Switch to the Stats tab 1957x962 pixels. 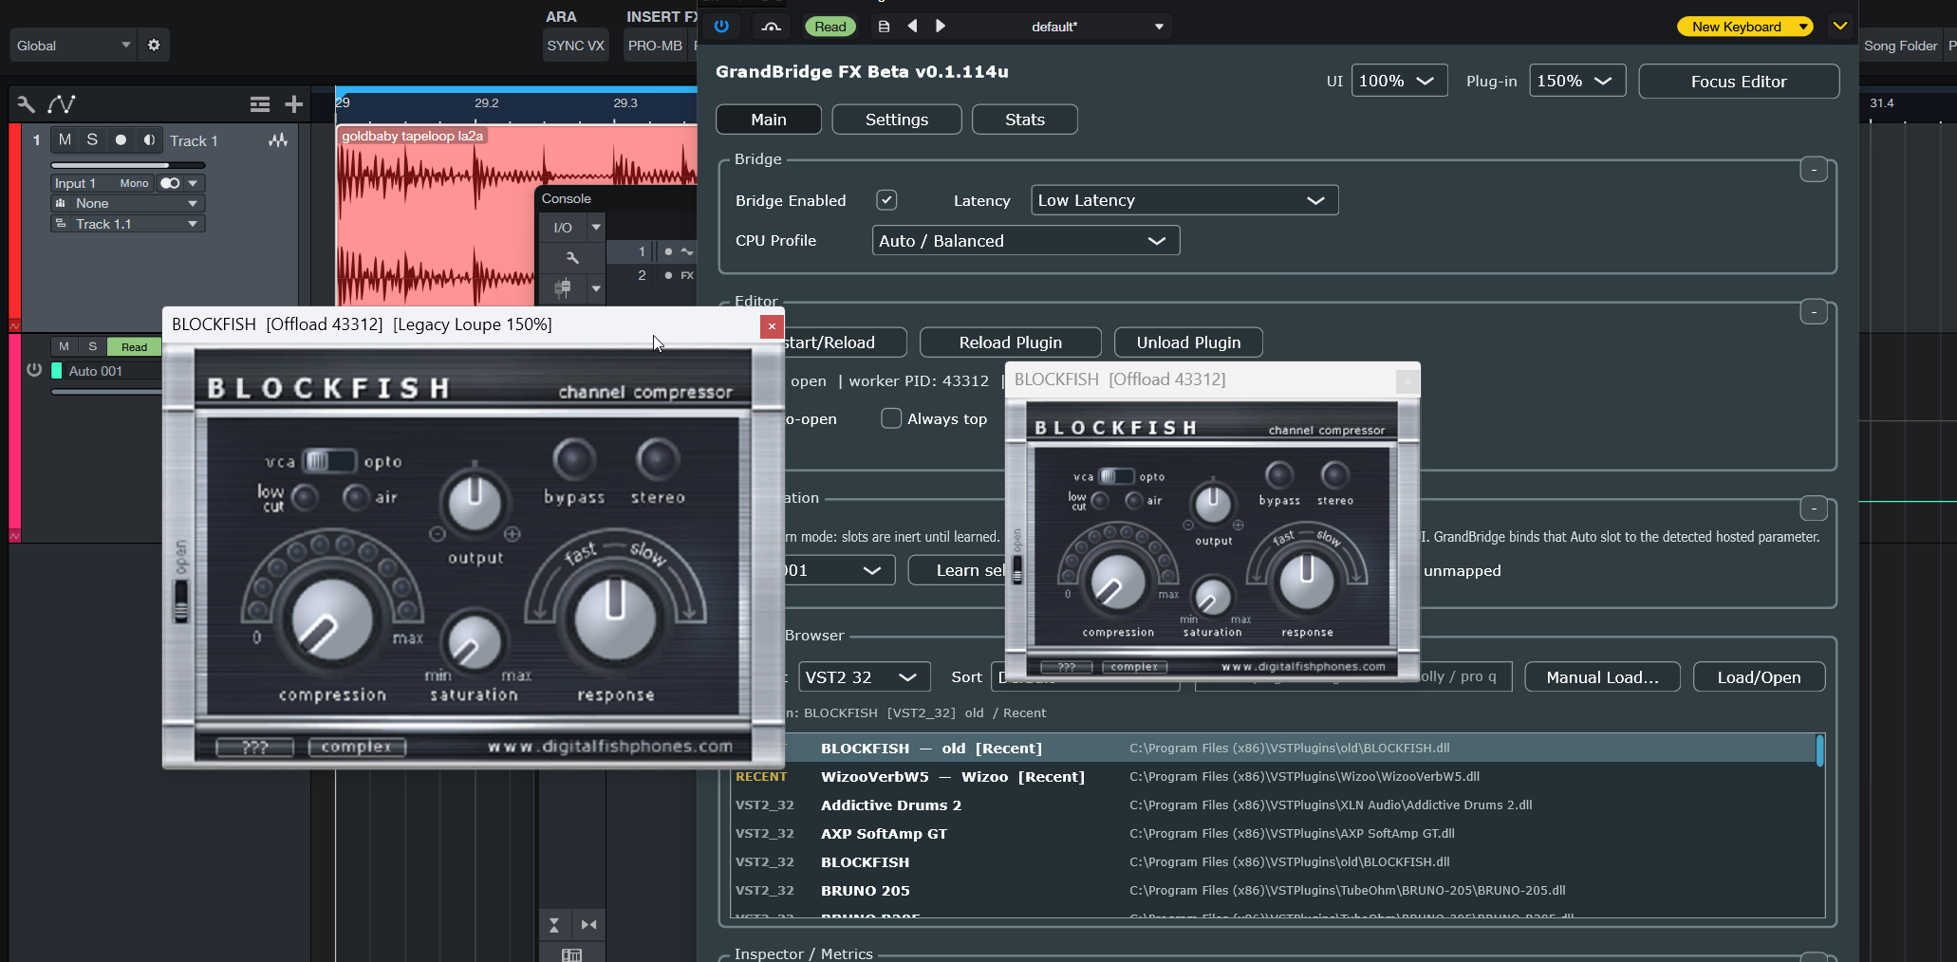[x=1025, y=120]
